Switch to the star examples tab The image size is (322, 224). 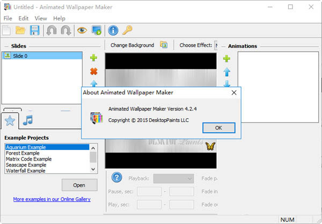coord(10,121)
